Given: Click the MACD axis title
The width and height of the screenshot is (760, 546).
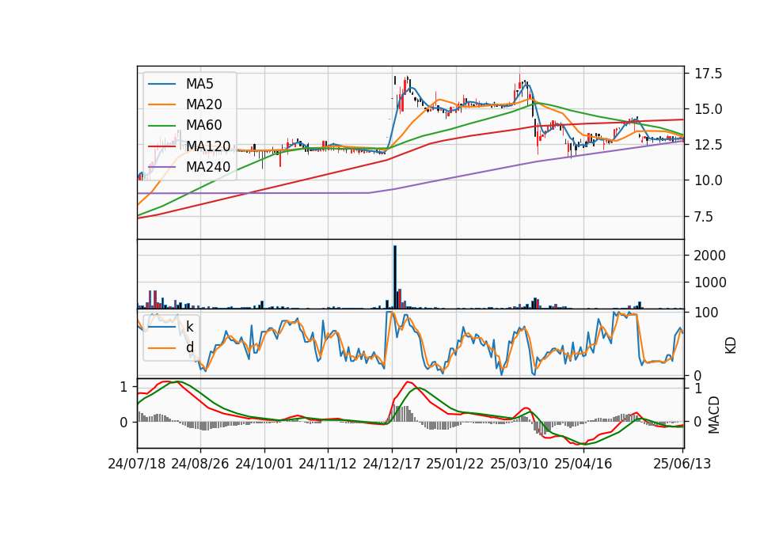Looking at the screenshot, I should point(713,415).
